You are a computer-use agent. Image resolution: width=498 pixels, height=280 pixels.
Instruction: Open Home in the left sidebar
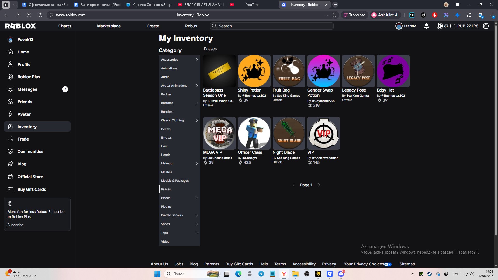[37, 52]
